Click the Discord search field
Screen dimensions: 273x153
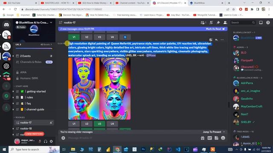pos(243,23)
